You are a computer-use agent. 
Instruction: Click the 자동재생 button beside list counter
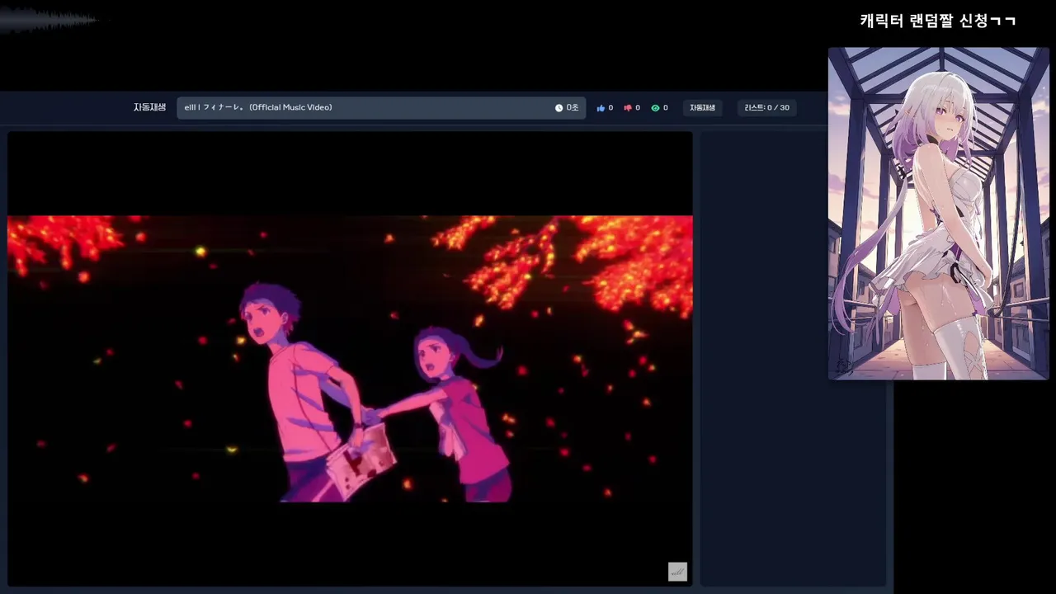tap(702, 108)
